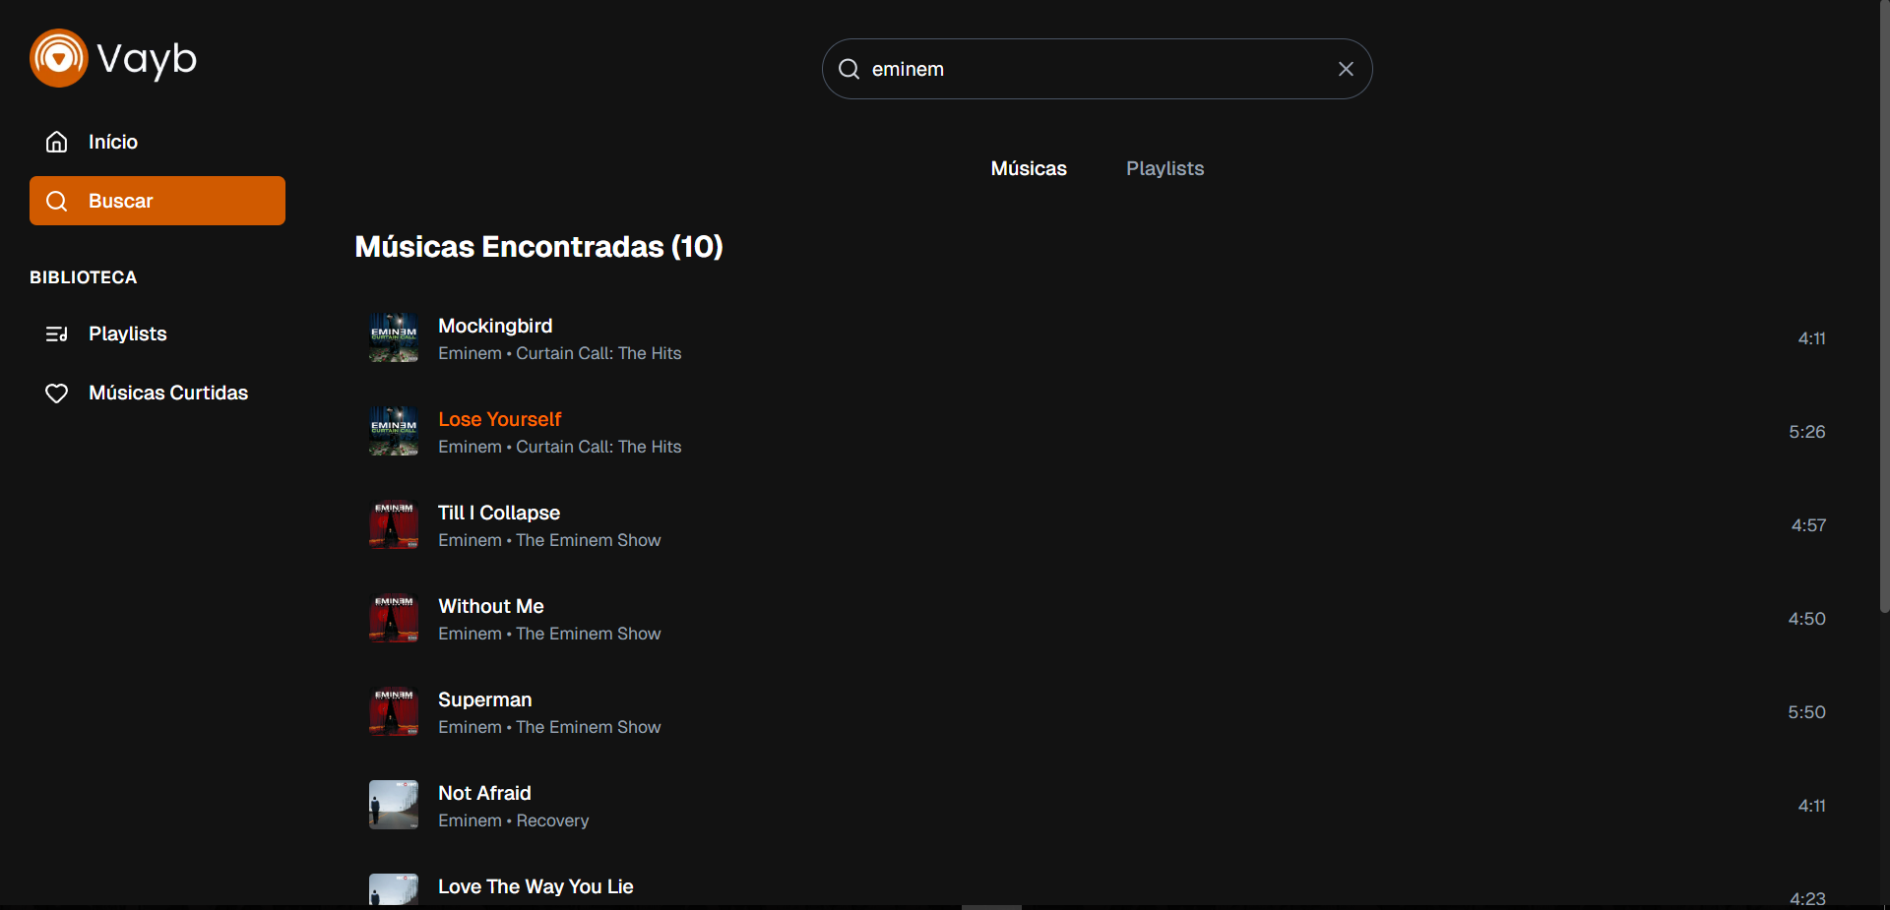Image resolution: width=1890 pixels, height=910 pixels.
Task: Click the Without Me album cover
Action: [394, 618]
